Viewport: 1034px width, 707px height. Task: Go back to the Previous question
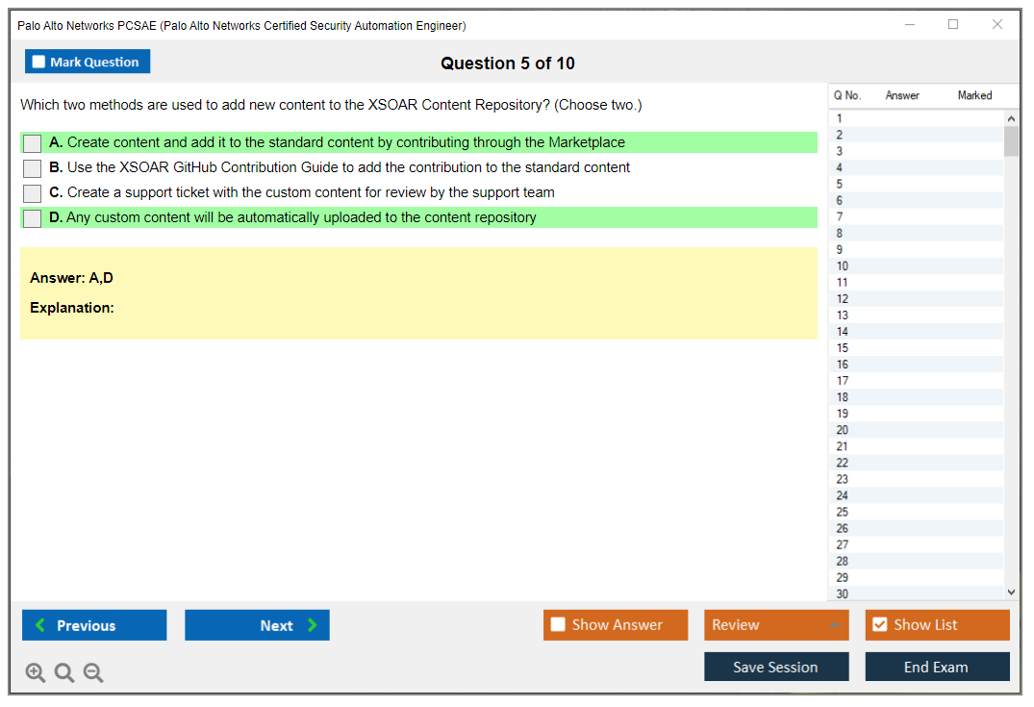pyautogui.click(x=94, y=625)
